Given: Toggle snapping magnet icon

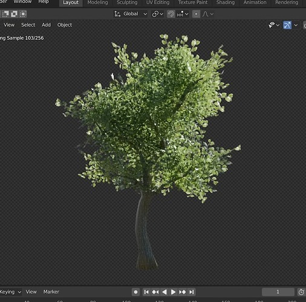Looking at the screenshot, I should (x=171, y=14).
